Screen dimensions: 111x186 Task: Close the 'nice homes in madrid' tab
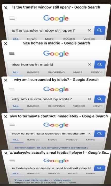pos(6,44)
